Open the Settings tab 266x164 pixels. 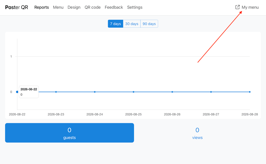pos(135,7)
